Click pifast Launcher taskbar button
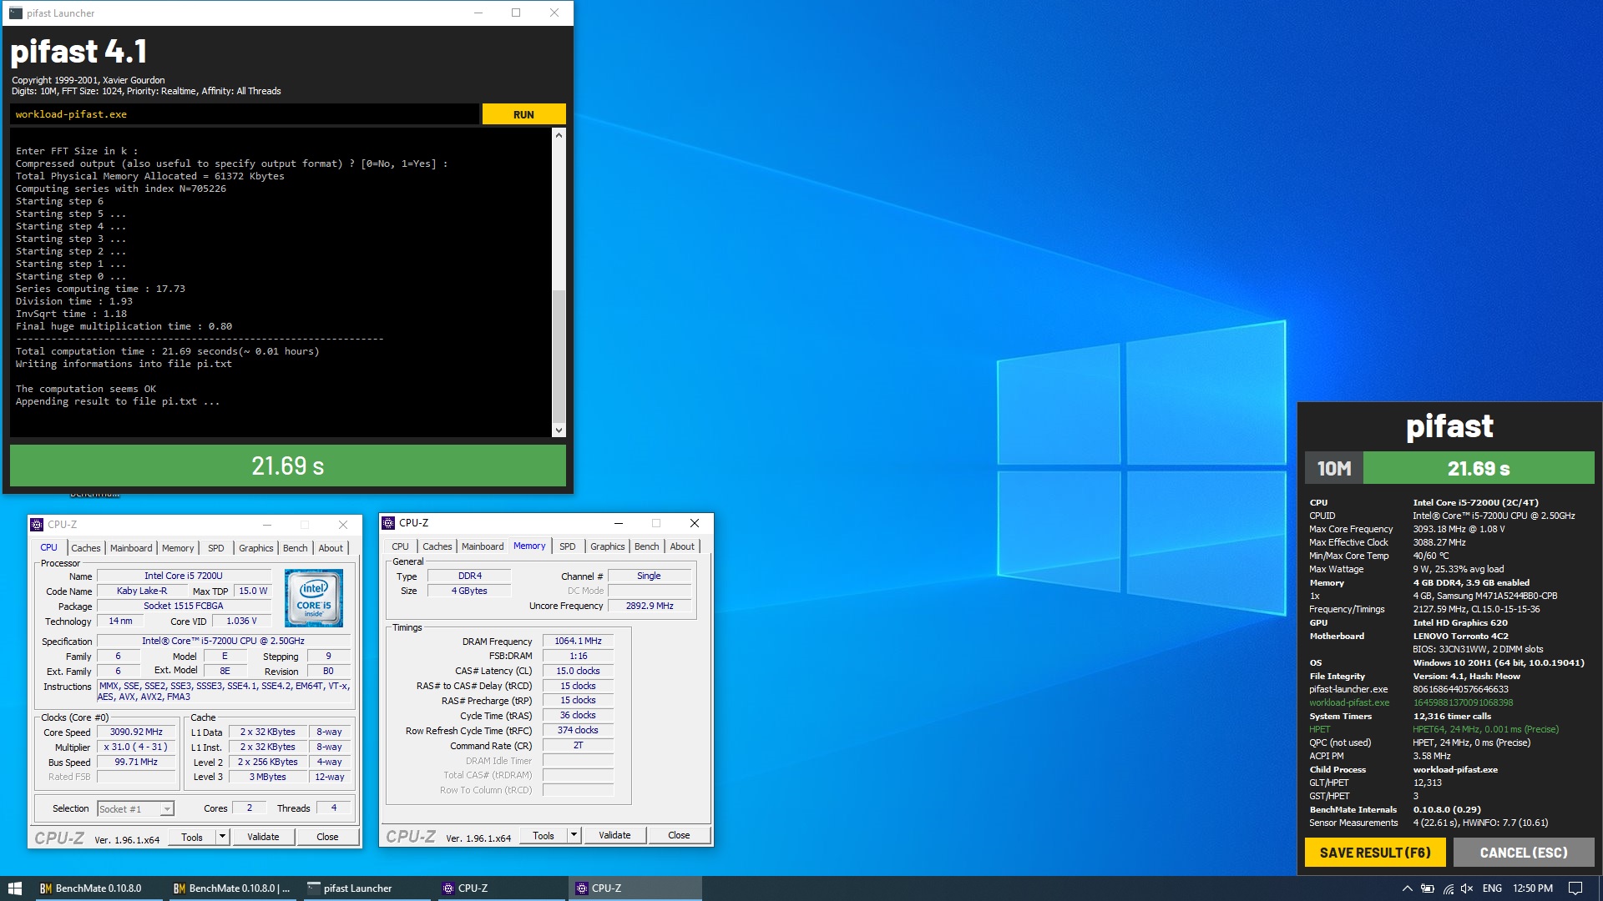Viewport: 1603px width, 901px height. pyautogui.click(x=366, y=888)
